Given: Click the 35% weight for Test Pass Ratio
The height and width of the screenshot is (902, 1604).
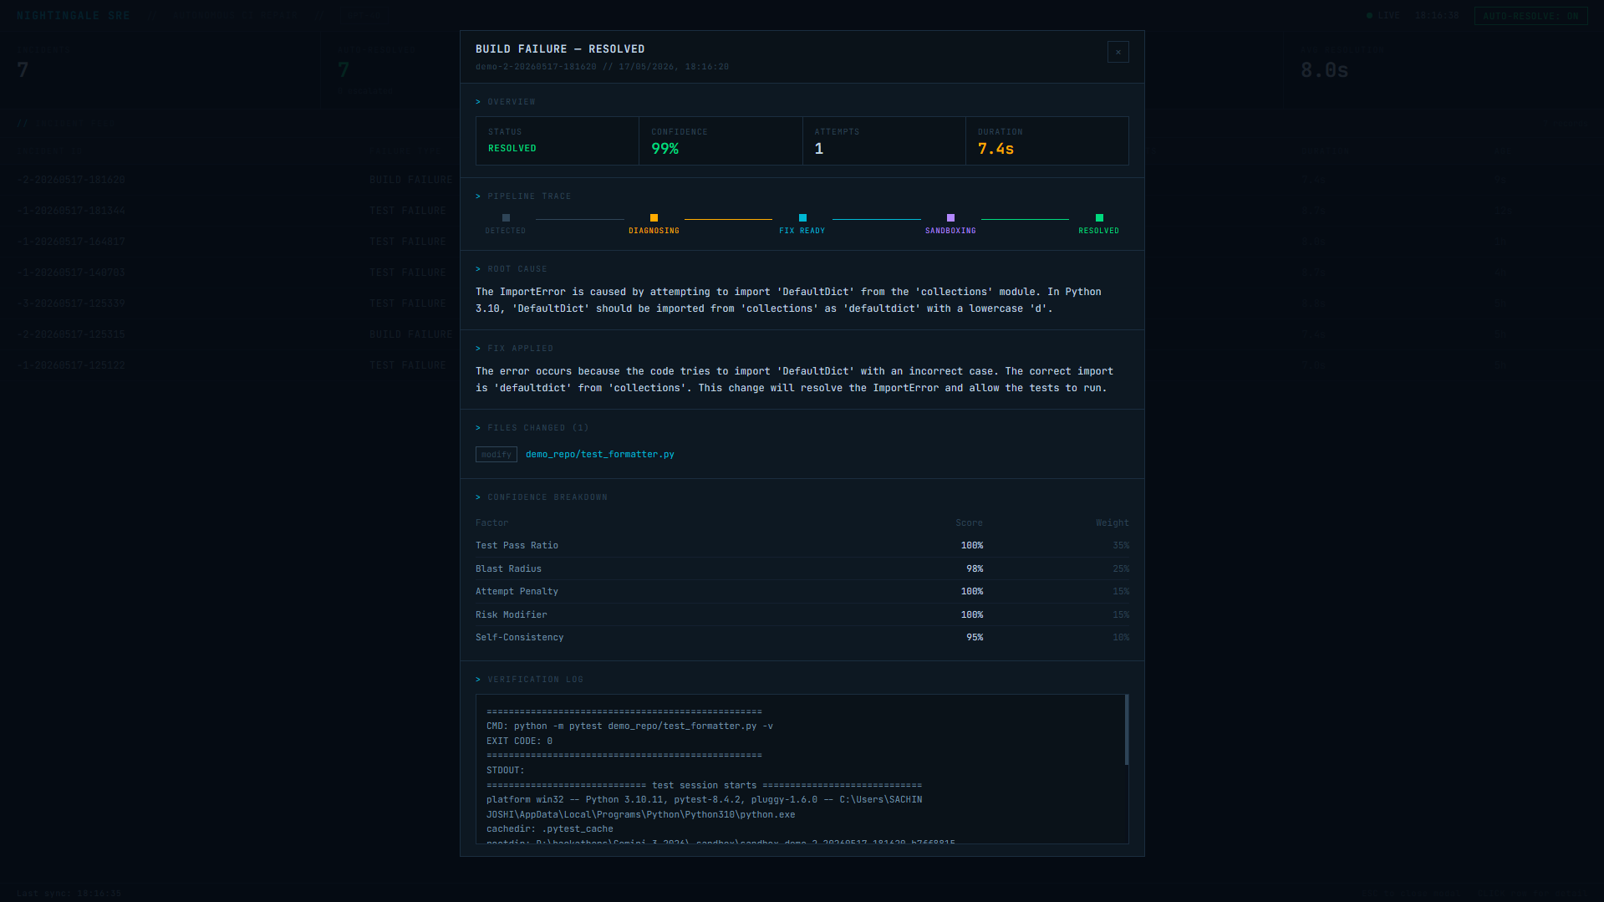Looking at the screenshot, I should (x=1121, y=546).
